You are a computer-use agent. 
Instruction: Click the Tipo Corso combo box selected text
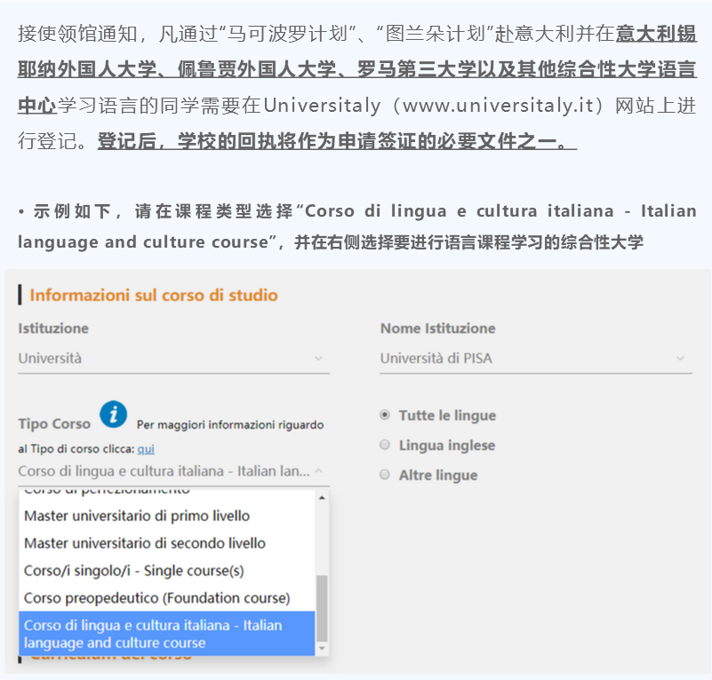(x=164, y=471)
